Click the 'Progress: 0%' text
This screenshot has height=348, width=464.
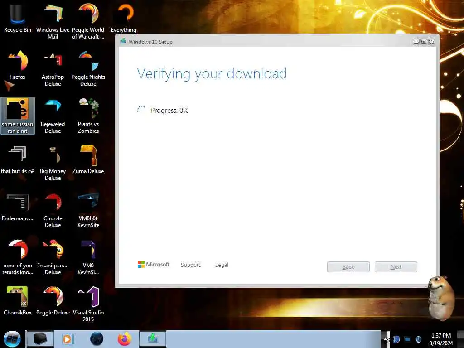[169, 111]
